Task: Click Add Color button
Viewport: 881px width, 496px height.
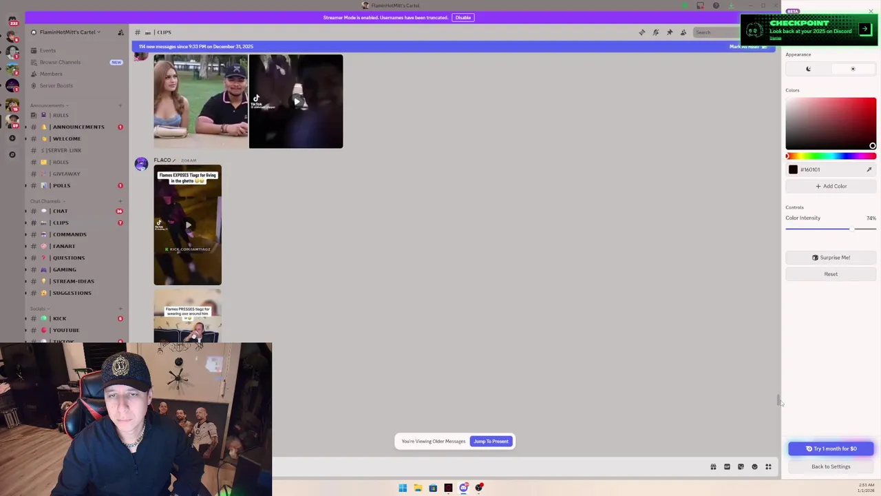Action: [831, 186]
